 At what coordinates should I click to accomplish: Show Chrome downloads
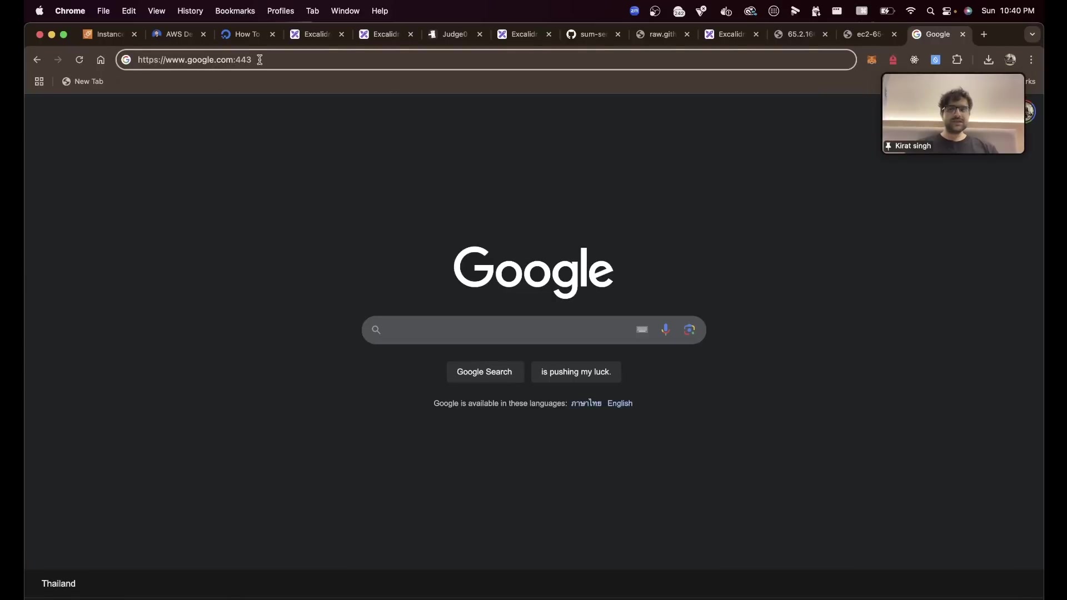pos(989,60)
